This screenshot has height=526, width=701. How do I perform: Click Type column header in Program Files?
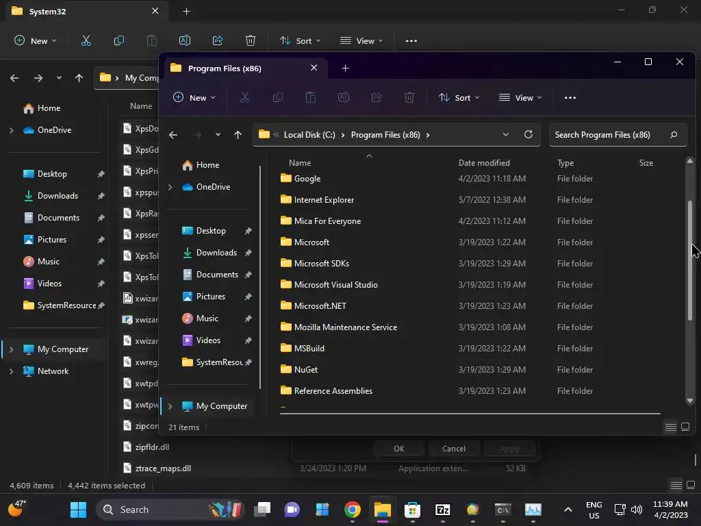(x=565, y=163)
